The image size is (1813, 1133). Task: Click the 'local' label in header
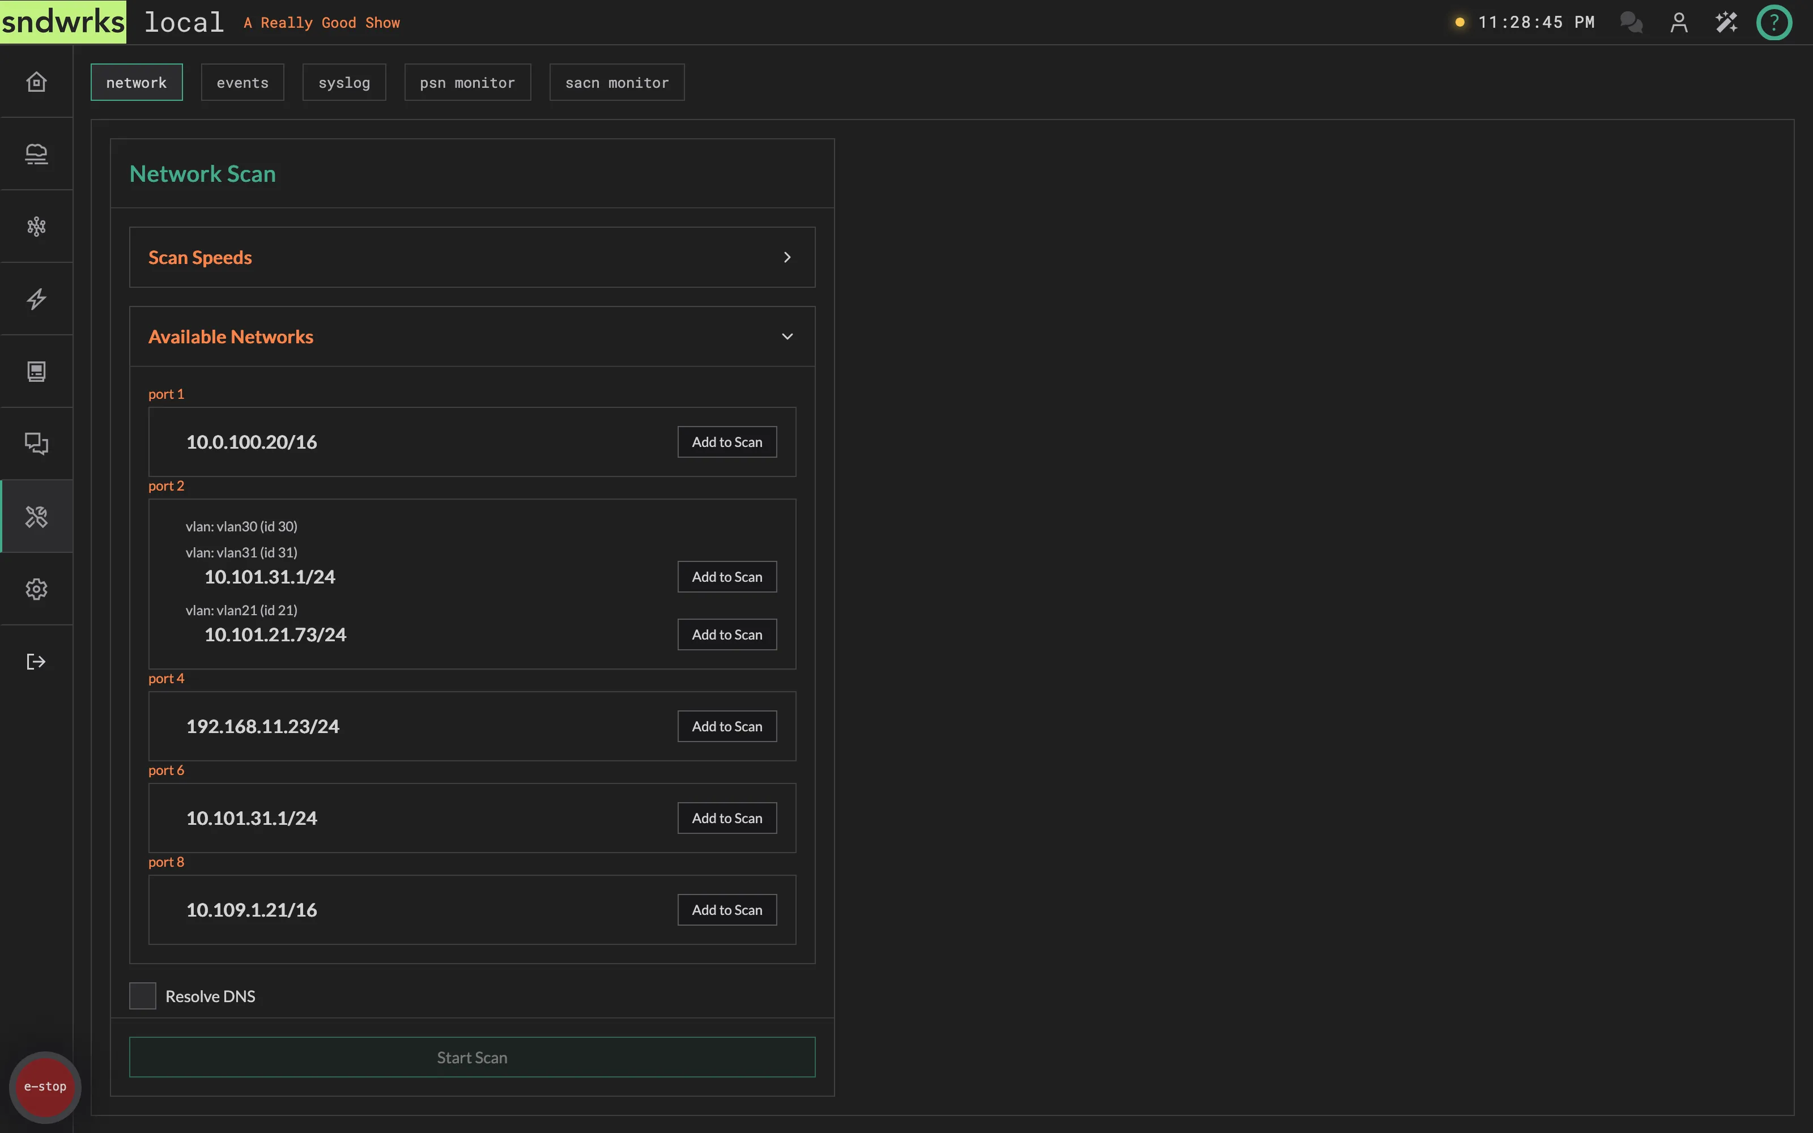[184, 23]
